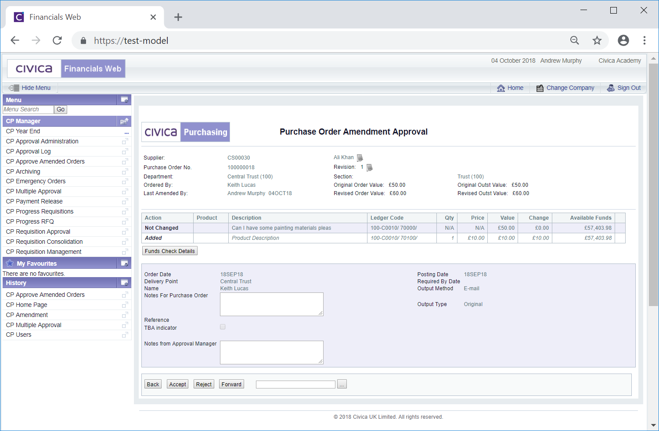
Task: Click supplier code CS00030
Action: 238,158
